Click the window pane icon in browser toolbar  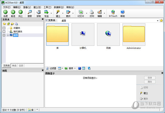point(84,68)
